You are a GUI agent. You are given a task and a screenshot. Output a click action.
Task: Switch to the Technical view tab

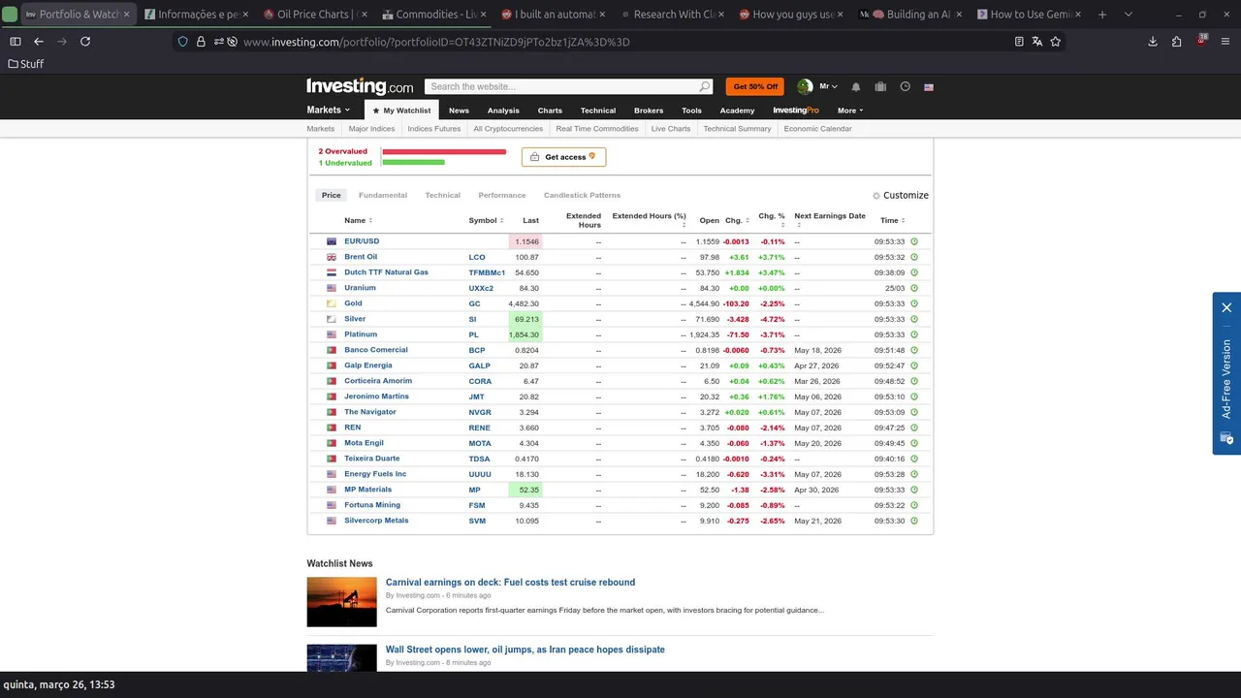[x=442, y=195]
